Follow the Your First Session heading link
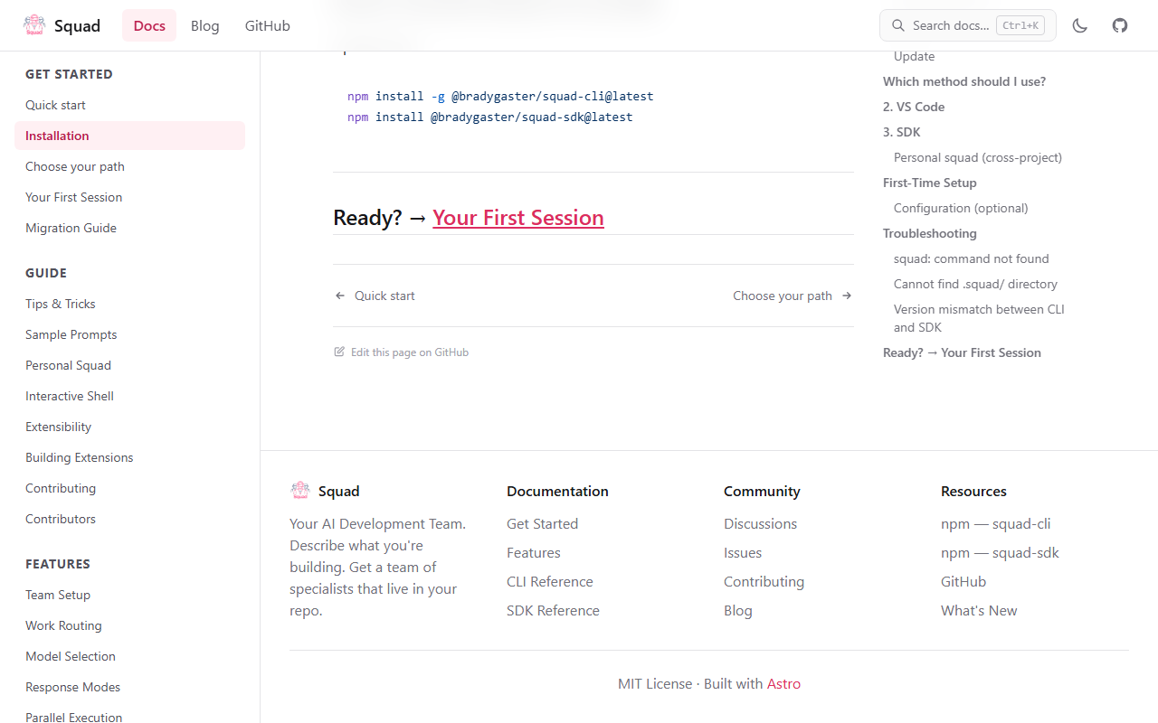 pyautogui.click(x=518, y=218)
